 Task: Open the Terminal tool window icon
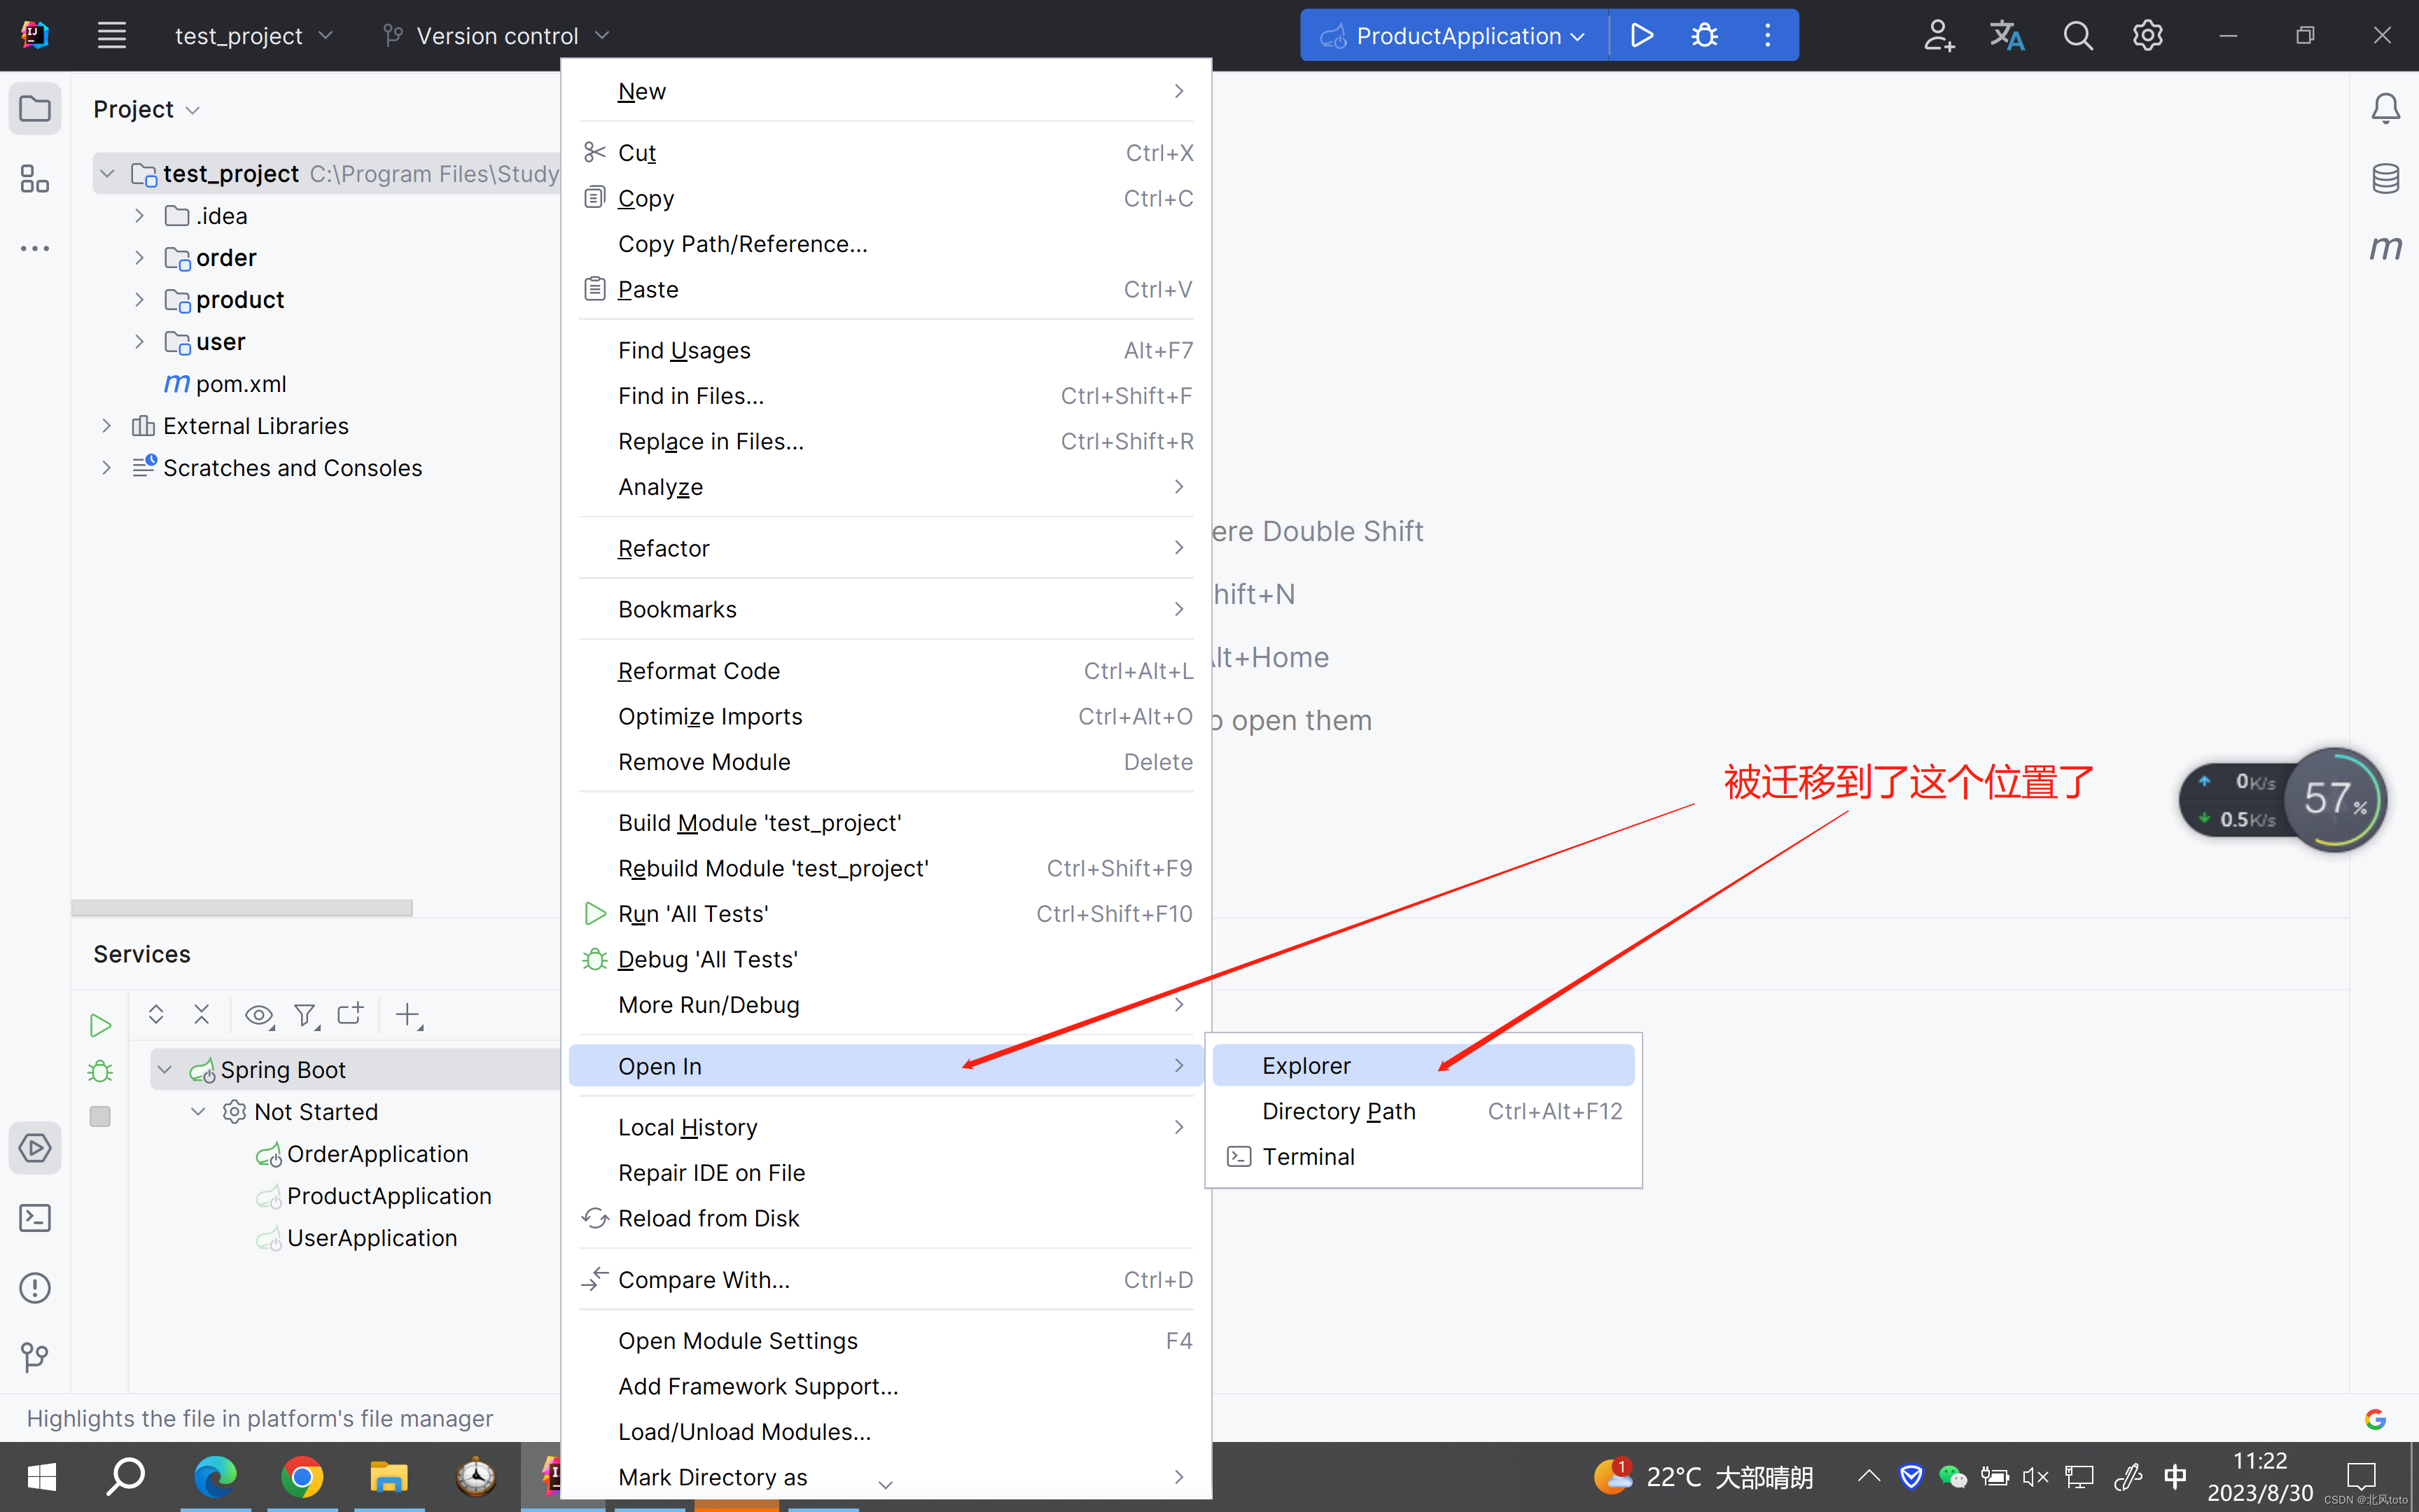click(x=35, y=1218)
